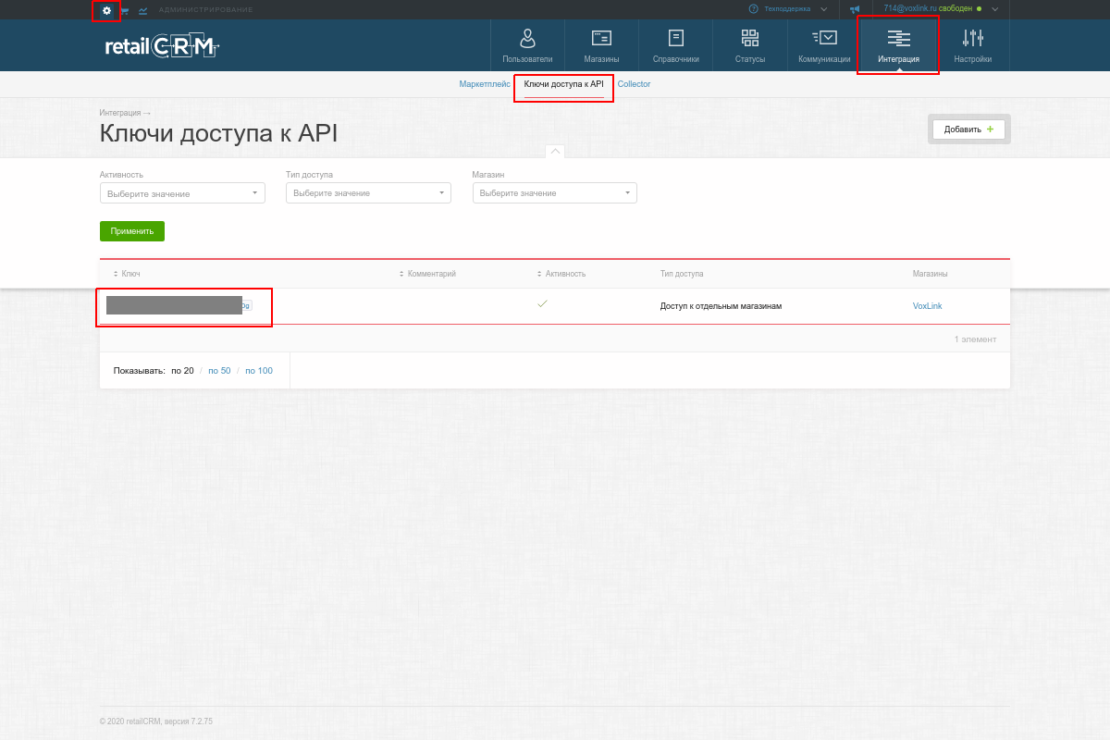The width and height of the screenshot is (1110, 740).
Task: Switch to the Маркетплейс tab
Action: click(484, 84)
